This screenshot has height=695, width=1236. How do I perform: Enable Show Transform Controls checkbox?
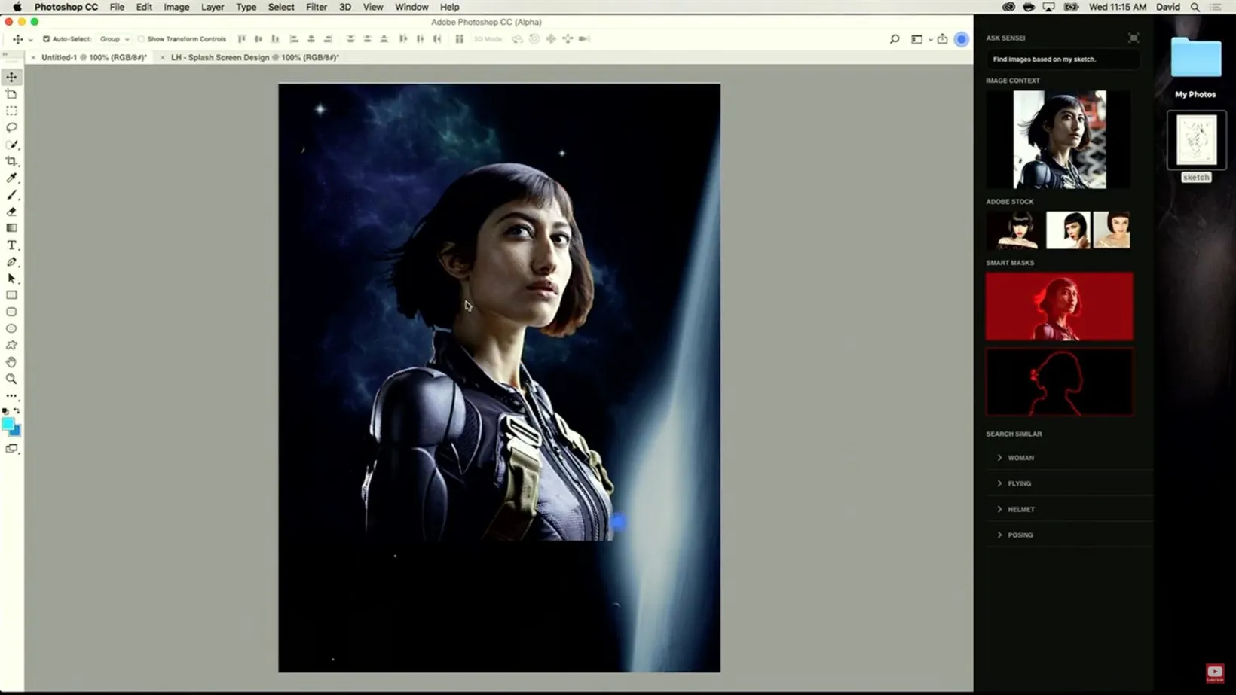click(x=142, y=39)
